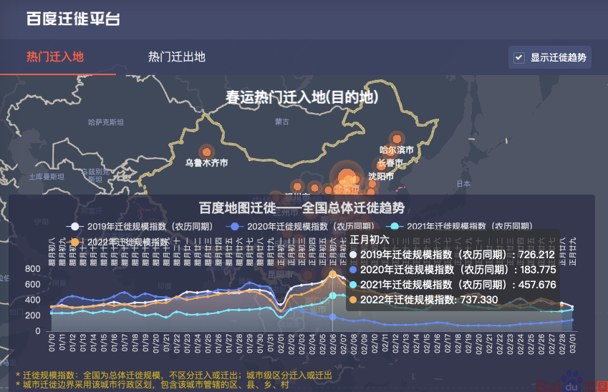Click the tooltip value 183.775 row
608x392 pixels.
453,270
